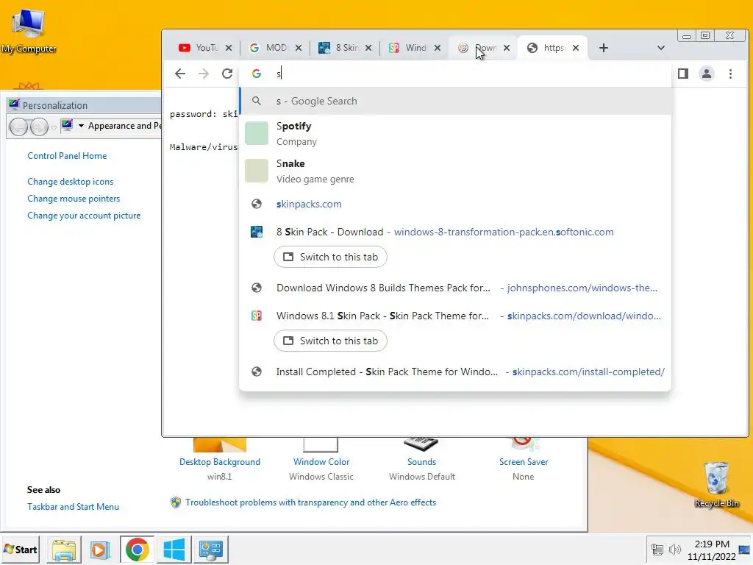Click Switch to this tab under 8 Skin Pack

click(330, 257)
